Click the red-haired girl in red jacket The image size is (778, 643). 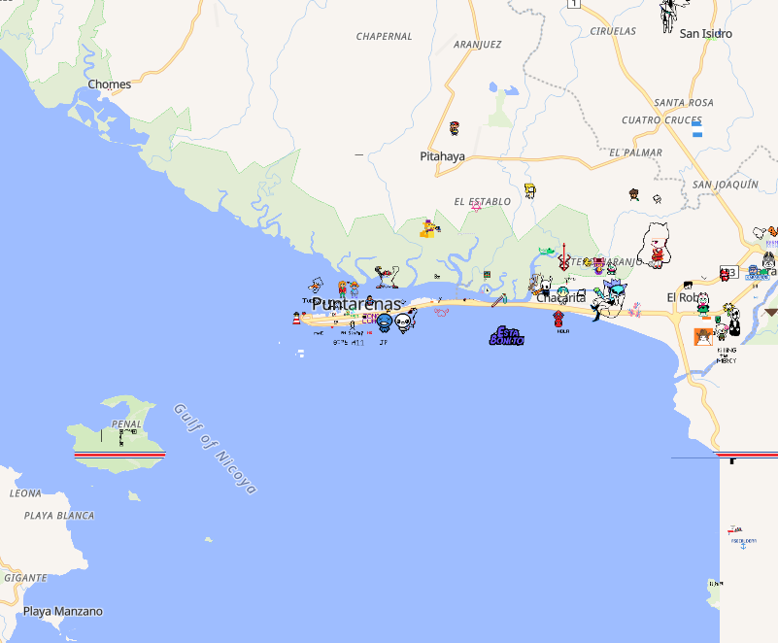342,288
